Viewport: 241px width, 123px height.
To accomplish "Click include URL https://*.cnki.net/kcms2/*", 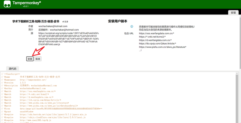I will (x=152, y=37).
